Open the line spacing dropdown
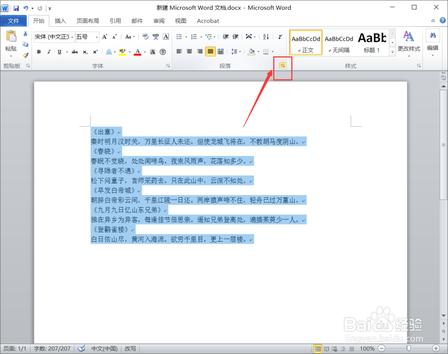Image resolution: width=448 pixels, height=354 pixels. [236, 52]
